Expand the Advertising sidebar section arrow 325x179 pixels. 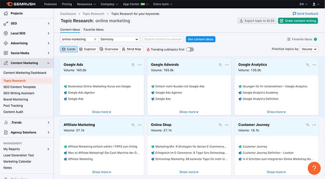click(49, 43)
